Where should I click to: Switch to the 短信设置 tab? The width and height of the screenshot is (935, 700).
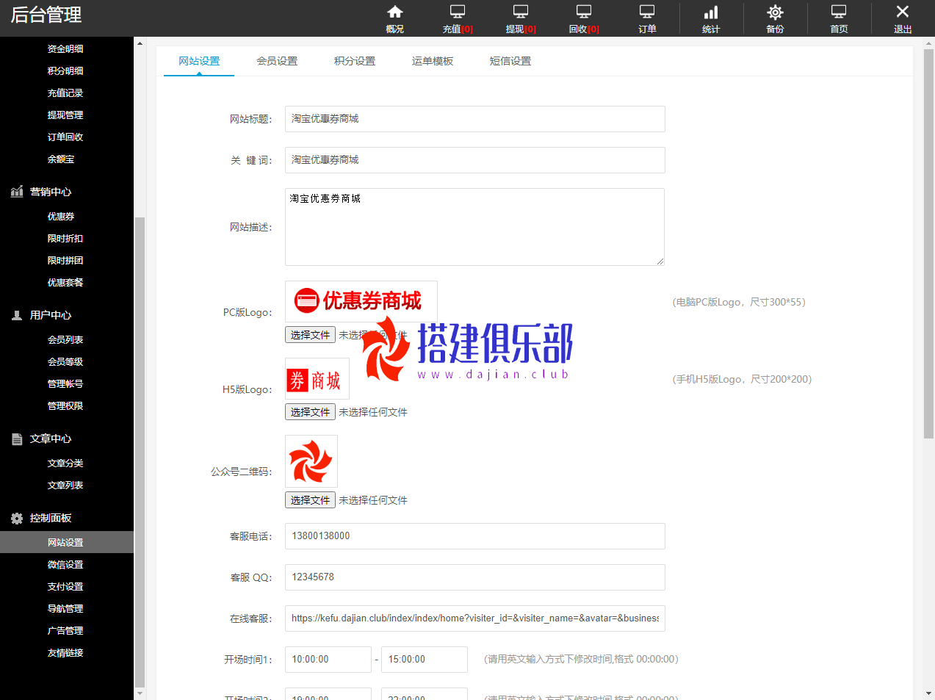(510, 61)
